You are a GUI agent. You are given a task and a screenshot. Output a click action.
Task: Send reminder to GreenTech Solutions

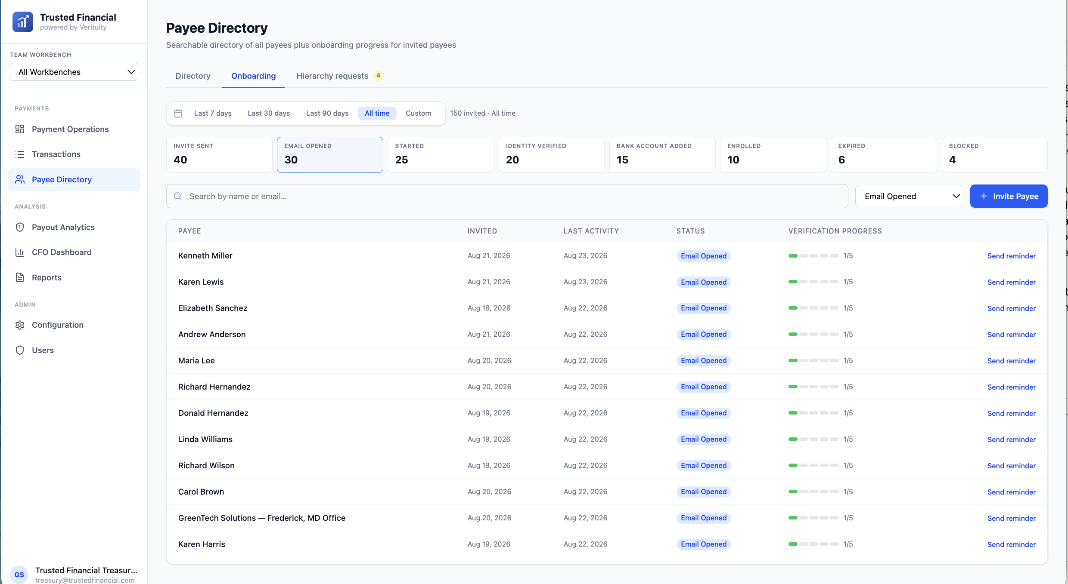[1012, 518]
